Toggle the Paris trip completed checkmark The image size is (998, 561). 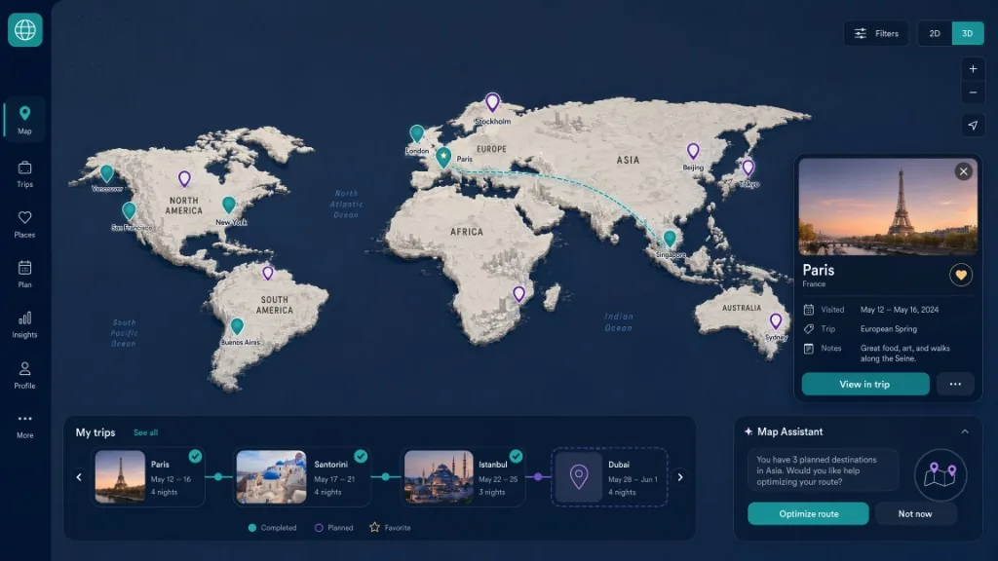[195, 456]
